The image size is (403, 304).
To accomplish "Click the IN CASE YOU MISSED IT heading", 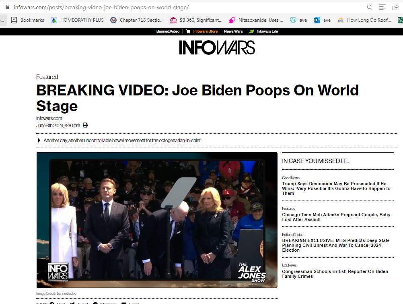I will pyautogui.click(x=315, y=161).
